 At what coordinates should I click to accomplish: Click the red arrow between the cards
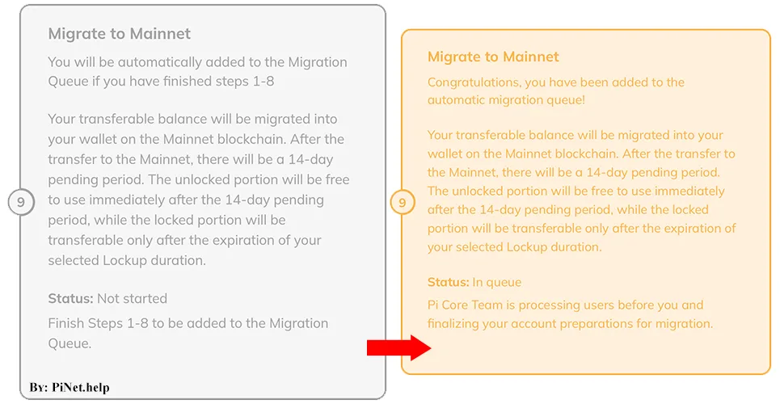399,347
